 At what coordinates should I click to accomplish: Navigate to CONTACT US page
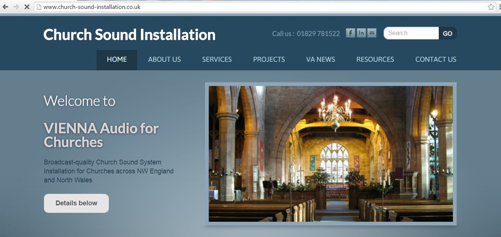(x=436, y=60)
